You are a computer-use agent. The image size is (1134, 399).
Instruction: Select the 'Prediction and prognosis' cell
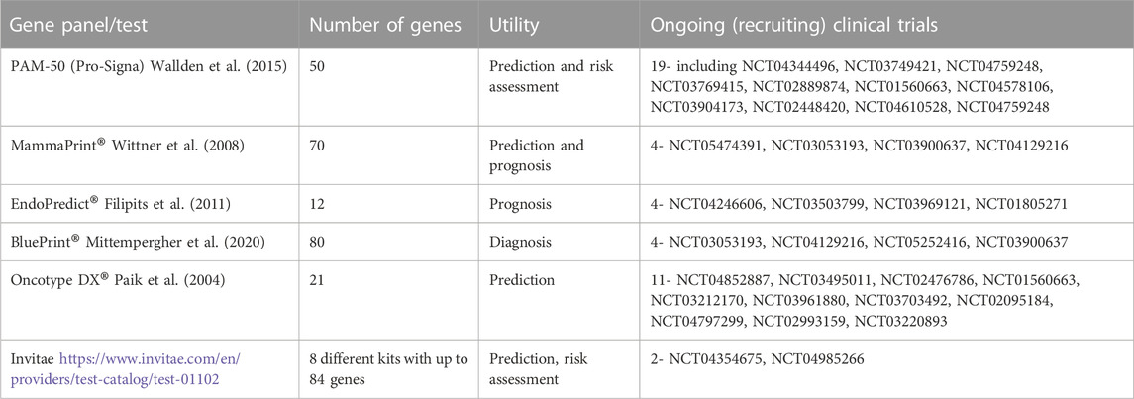(x=537, y=153)
